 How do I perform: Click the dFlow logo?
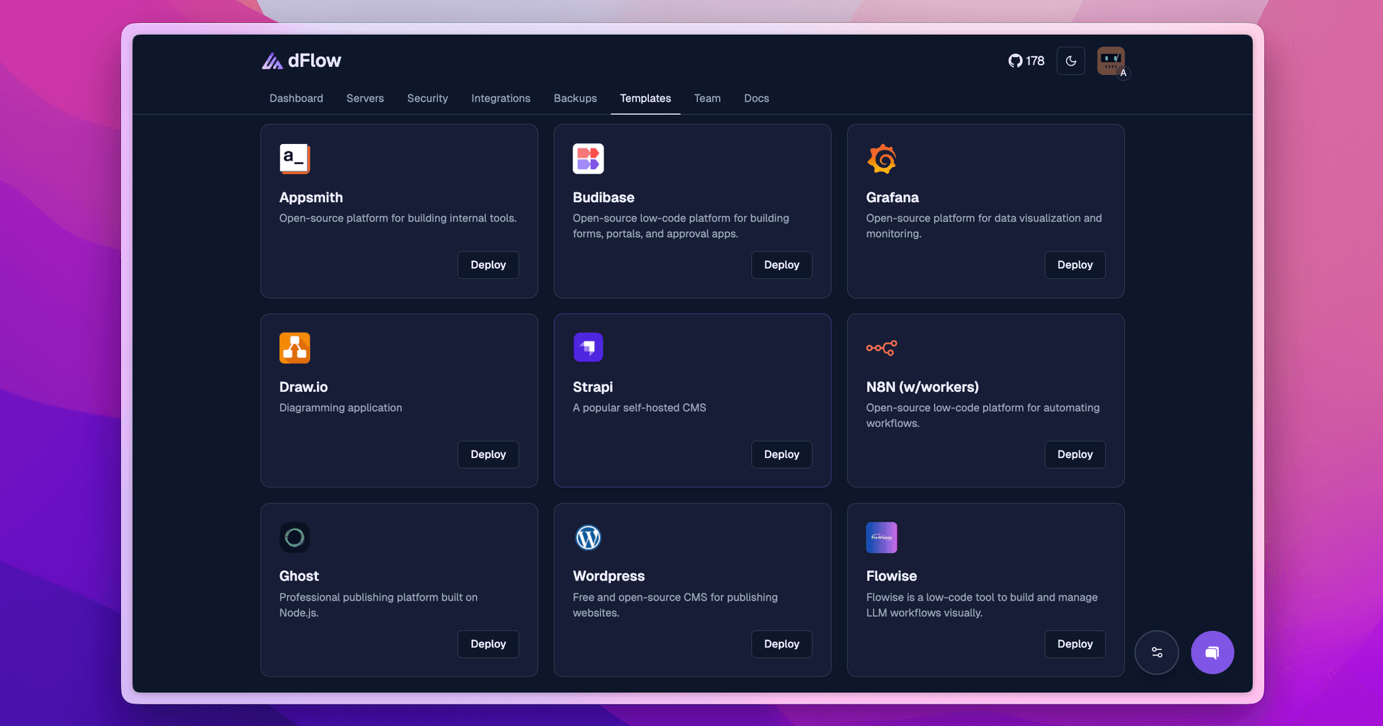[302, 61]
